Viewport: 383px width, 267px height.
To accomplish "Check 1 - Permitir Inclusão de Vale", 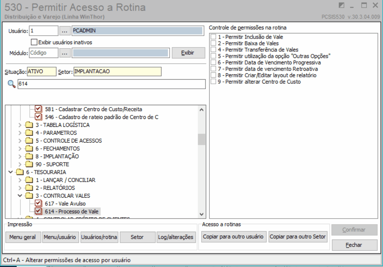I will pyautogui.click(x=213, y=37).
